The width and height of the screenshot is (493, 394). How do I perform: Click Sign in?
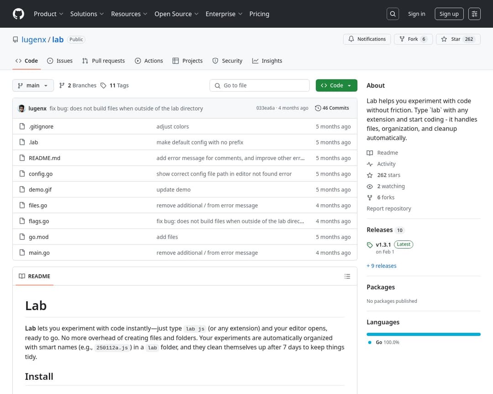point(416,14)
